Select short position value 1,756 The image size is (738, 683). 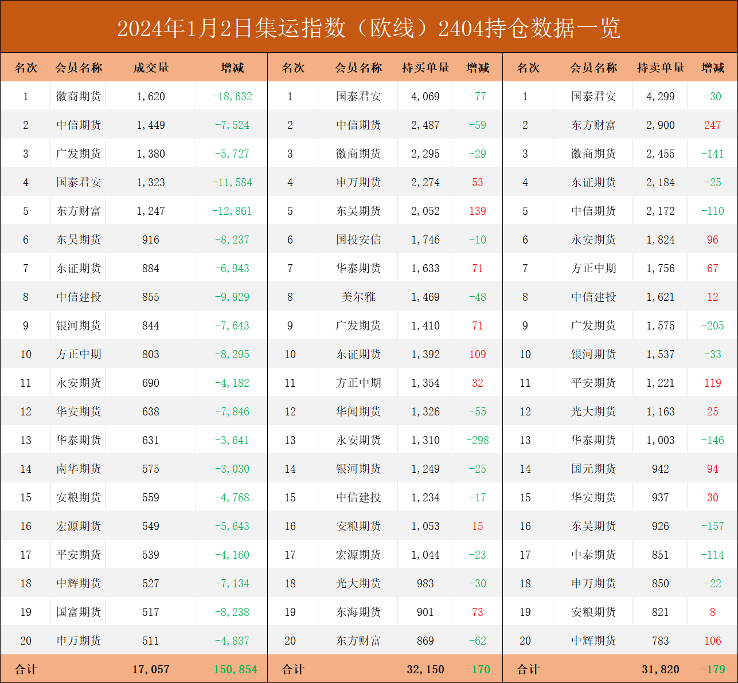[661, 268]
